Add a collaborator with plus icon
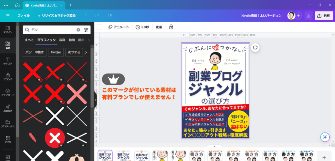Screen dimensions: 335x161 coord(298,16)
